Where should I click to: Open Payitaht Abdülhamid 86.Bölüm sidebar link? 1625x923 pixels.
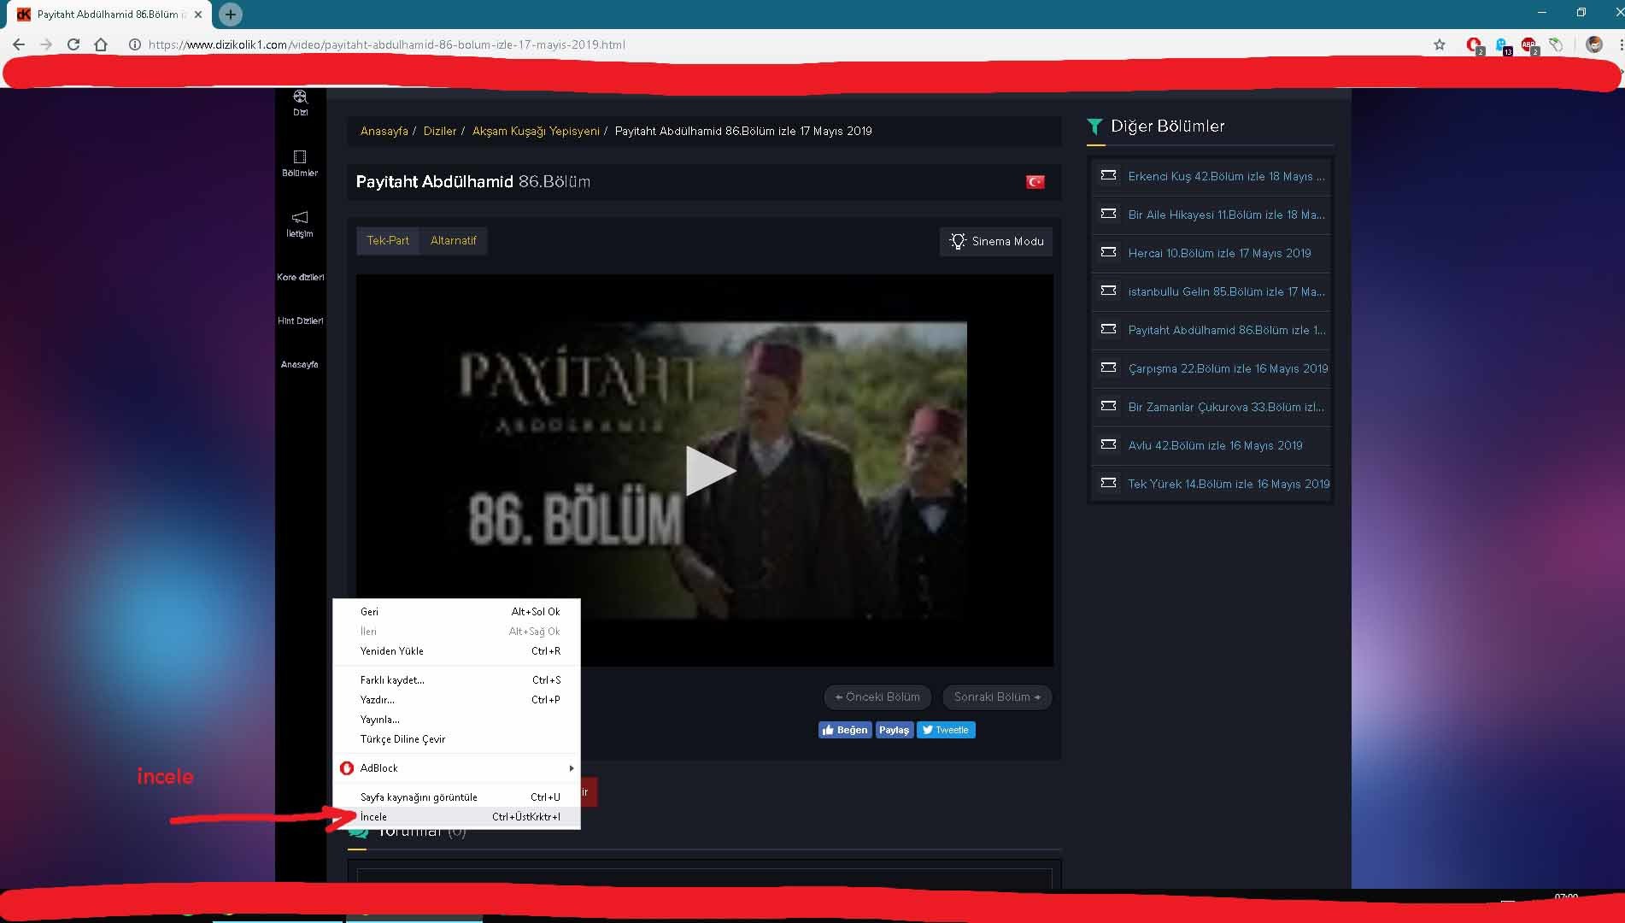coord(1226,330)
